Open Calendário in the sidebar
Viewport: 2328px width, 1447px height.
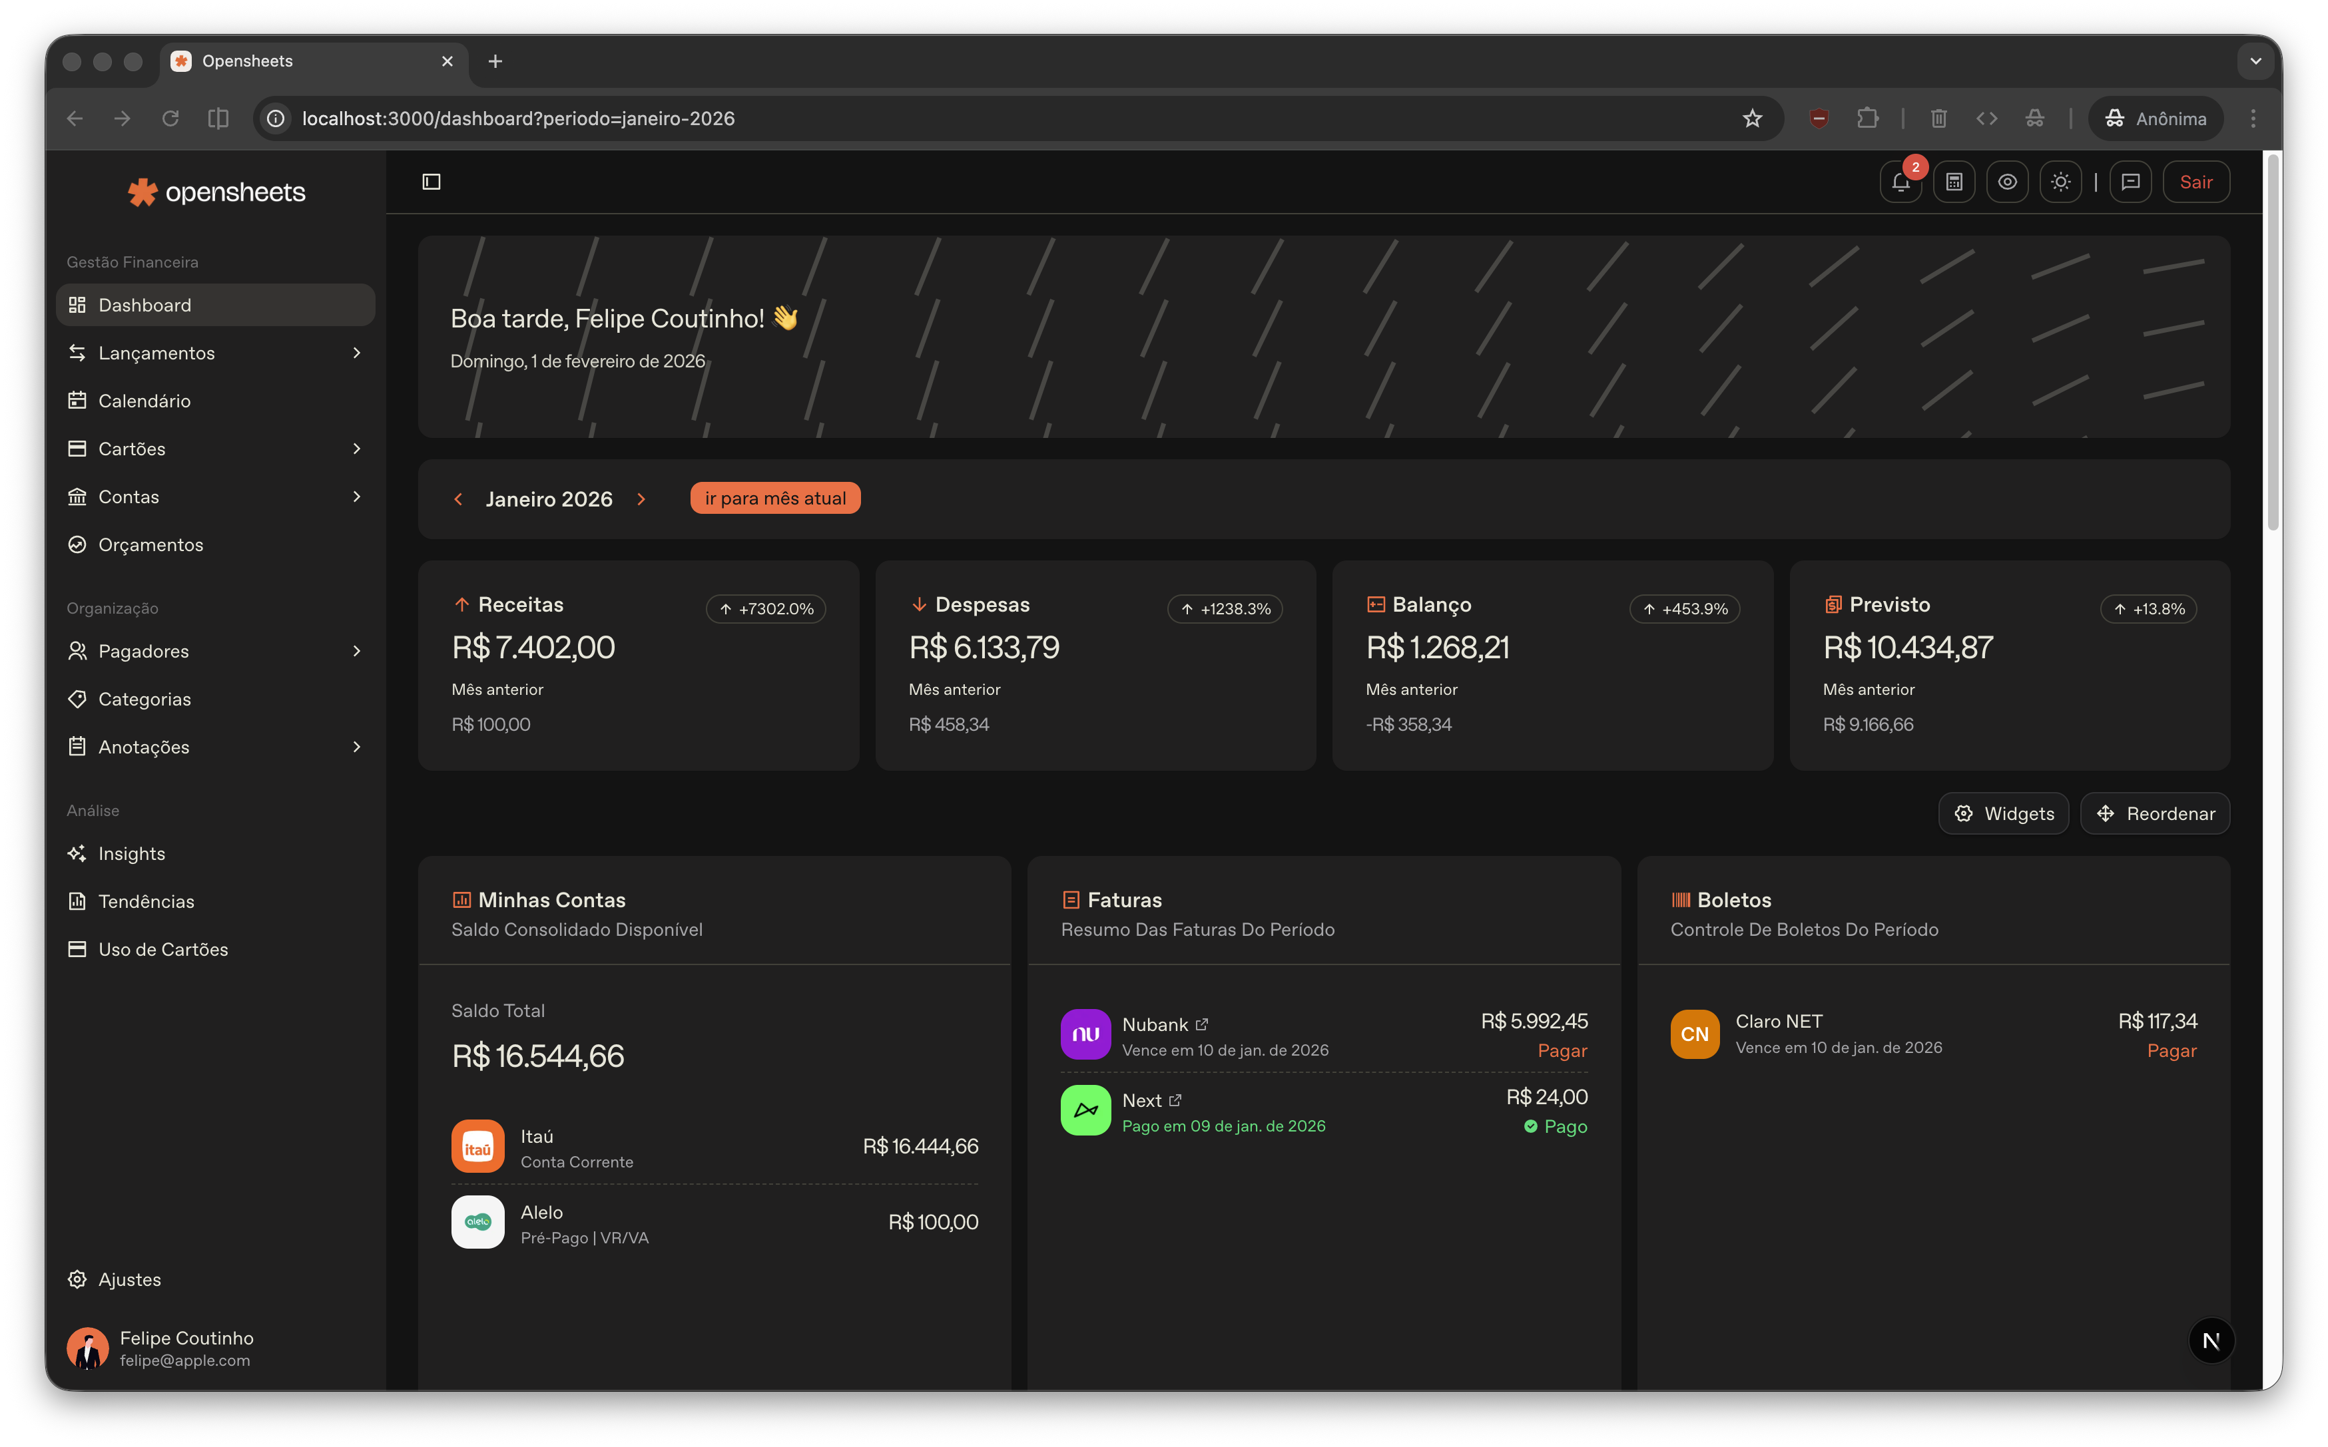(145, 401)
